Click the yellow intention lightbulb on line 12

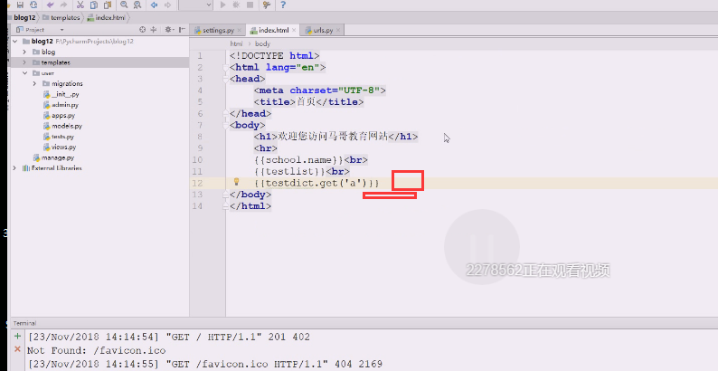click(236, 181)
